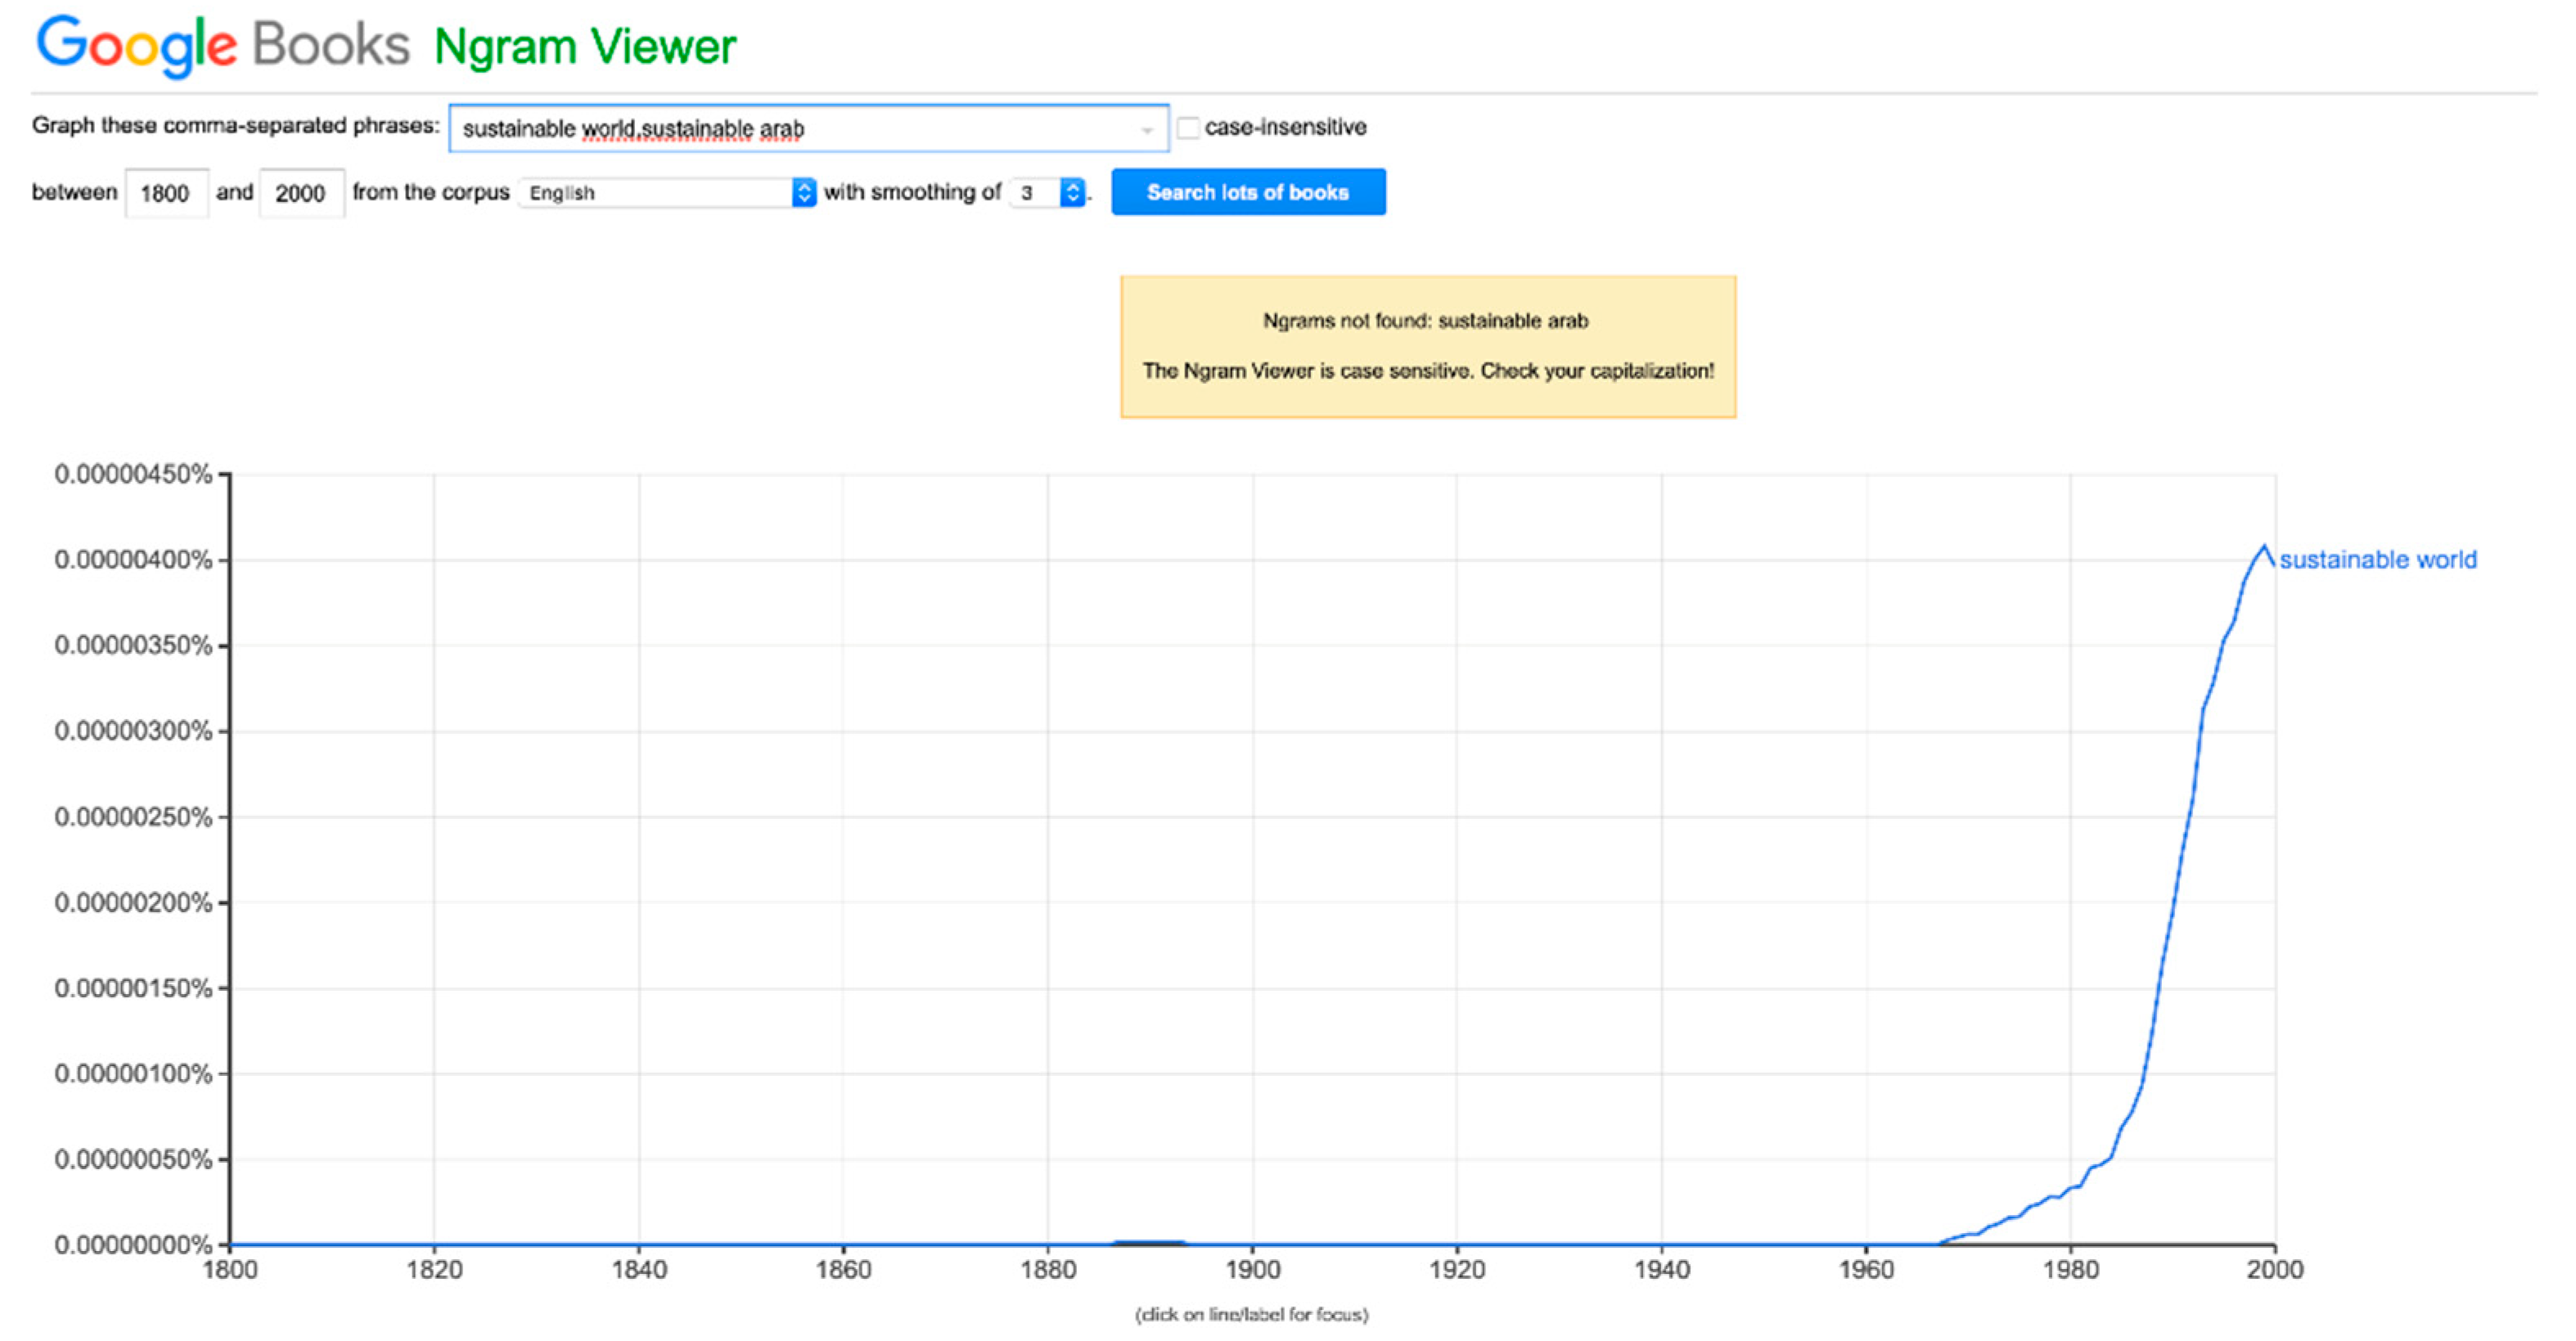Click the blue line bump near 1890
Image resolution: width=2576 pixels, height=1341 pixels.
tap(1149, 1242)
